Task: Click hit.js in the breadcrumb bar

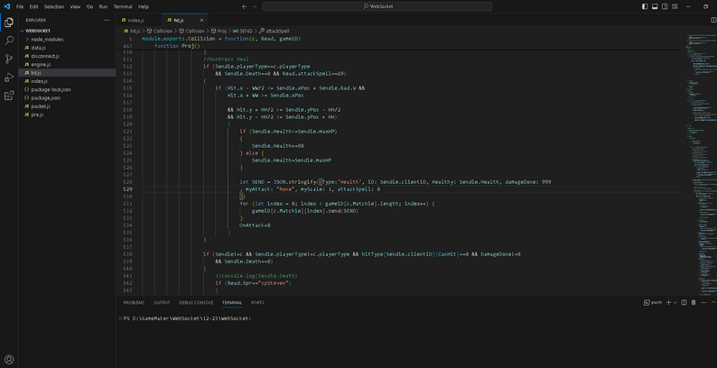Action: [x=131, y=31]
